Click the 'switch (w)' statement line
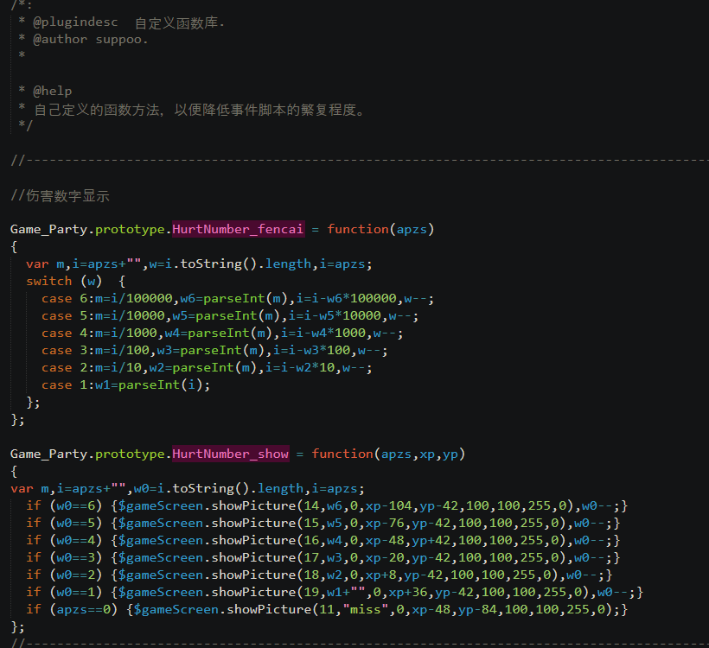Screen dimensions: 709x648 click(75, 281)
